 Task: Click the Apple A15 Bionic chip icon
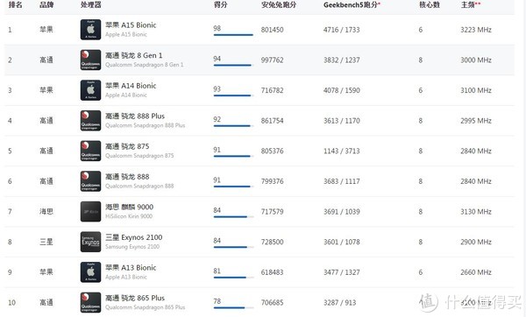click(90, 30)
